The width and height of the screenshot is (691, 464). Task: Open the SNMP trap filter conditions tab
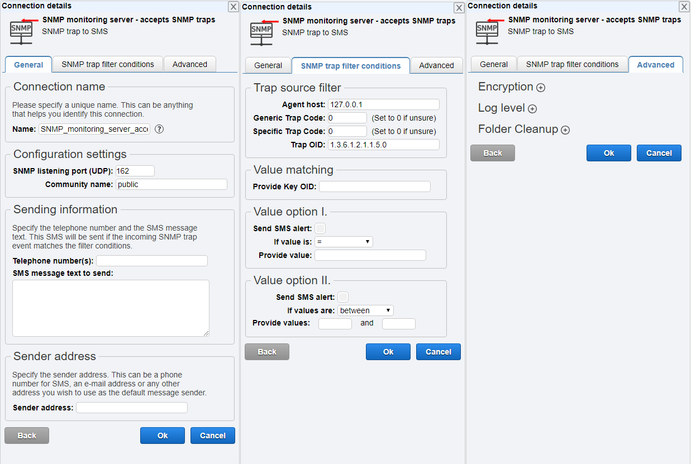pos(108,64)
